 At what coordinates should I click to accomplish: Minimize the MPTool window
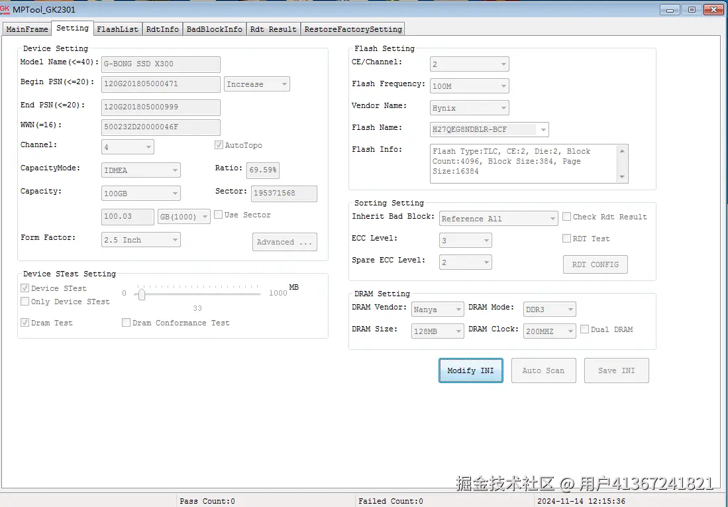tap(670, 10)
